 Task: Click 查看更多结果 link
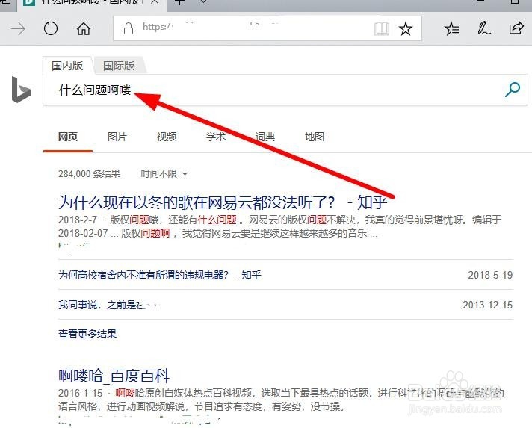(x=87, y=334)
